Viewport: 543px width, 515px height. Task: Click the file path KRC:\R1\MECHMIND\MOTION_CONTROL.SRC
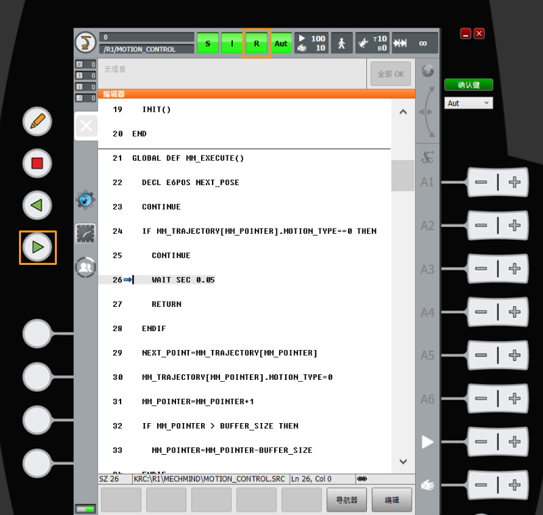pyautogui.click(x=209, y=479)
